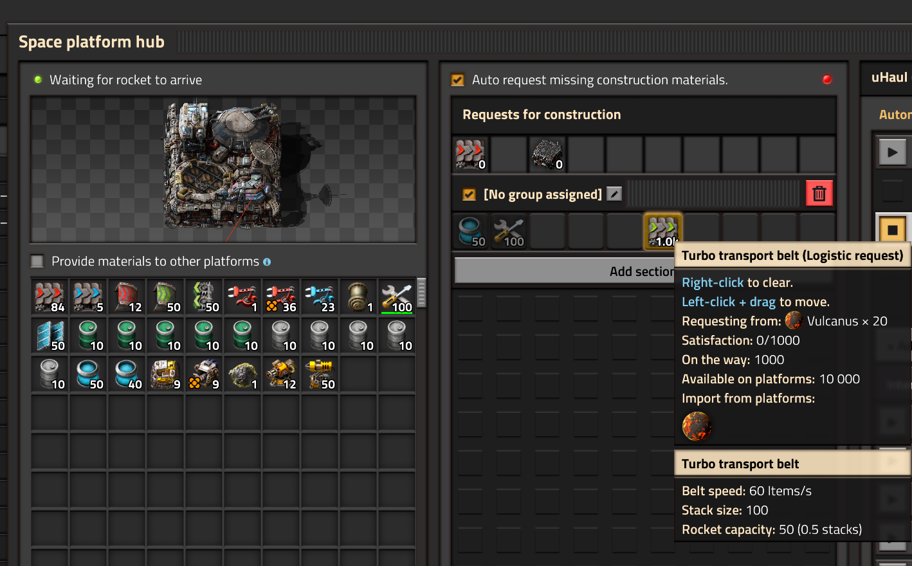Click the space platform preview image

[x=223, y=170]
